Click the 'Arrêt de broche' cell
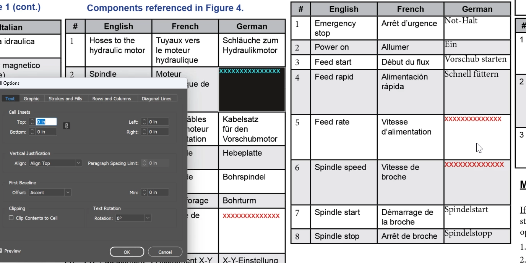 (411, 236)
